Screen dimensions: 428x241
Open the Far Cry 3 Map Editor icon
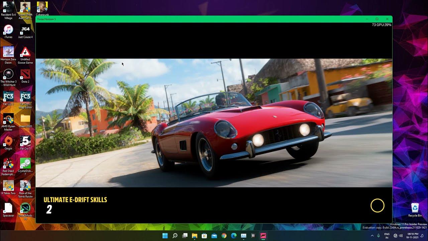pos(25,100)
